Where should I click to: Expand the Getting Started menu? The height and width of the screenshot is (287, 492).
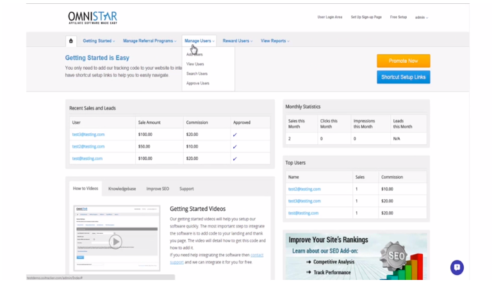pos(99,41)
